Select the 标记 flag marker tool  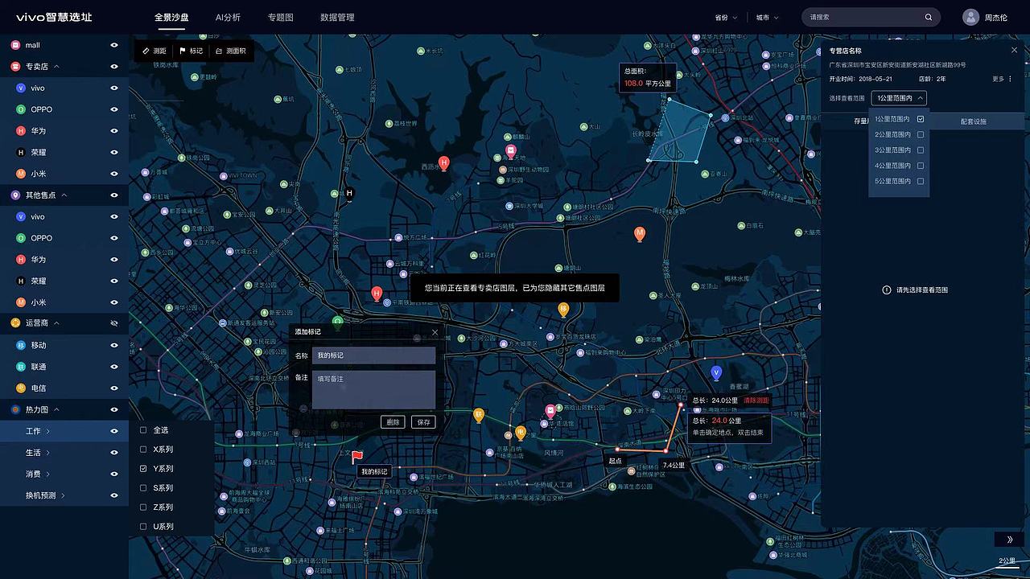click(x=191, y=51)
